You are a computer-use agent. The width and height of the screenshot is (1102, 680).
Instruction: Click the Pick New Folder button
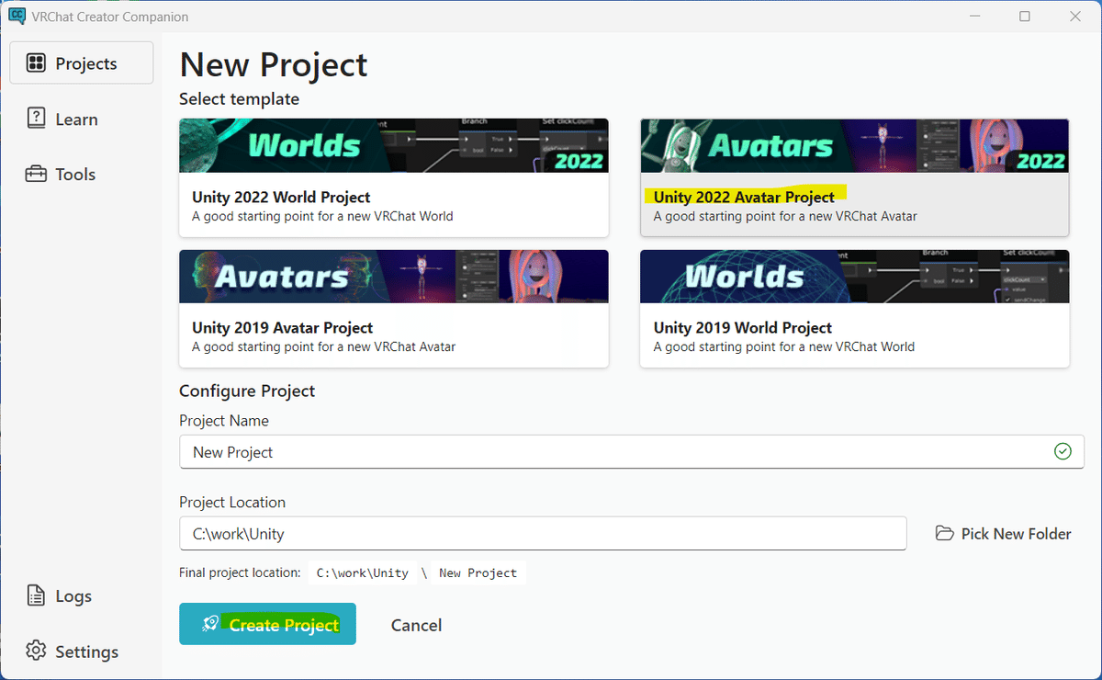point(1003,533)
